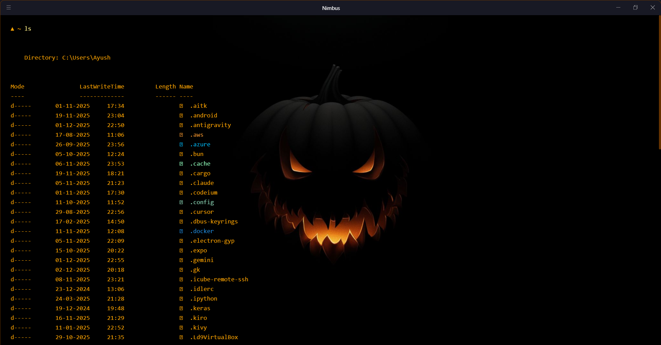Click the .aitk folder name
The image size is (661, 345).
click(x=198, y=106)
